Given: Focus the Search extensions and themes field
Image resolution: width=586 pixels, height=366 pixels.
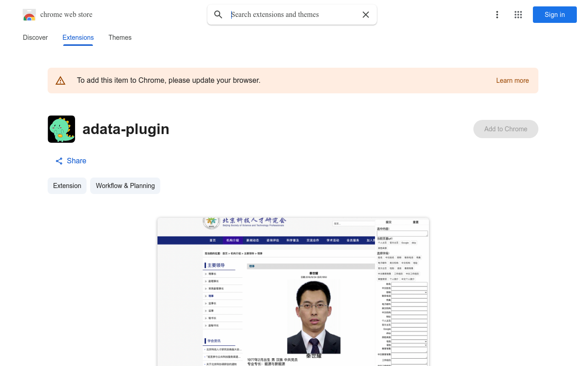Looking at the screenshot, I should pyautogui.click(x=293, y=15).
